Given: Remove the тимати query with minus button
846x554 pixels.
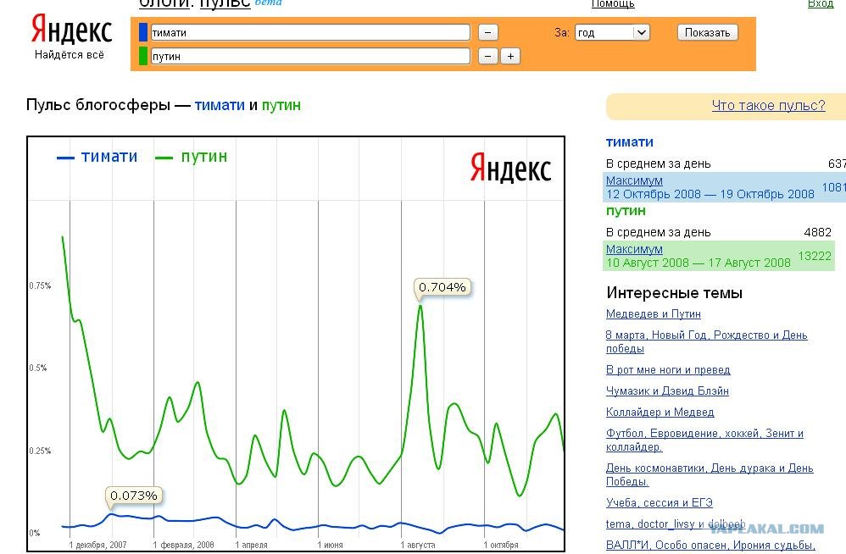Looking at the screenshot, I should (x=487, y=32).
